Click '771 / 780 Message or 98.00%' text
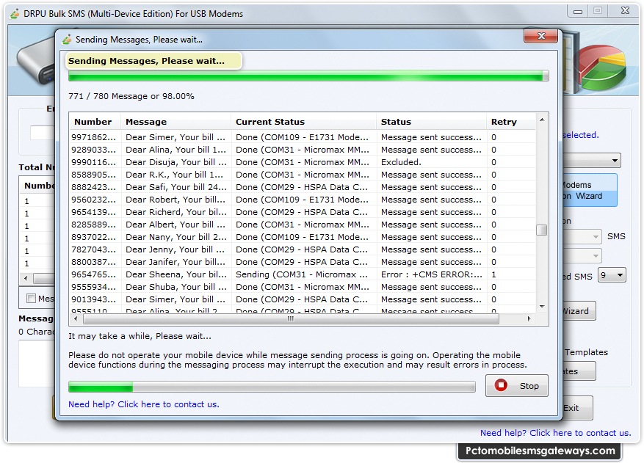 click(x=131, y=96)
